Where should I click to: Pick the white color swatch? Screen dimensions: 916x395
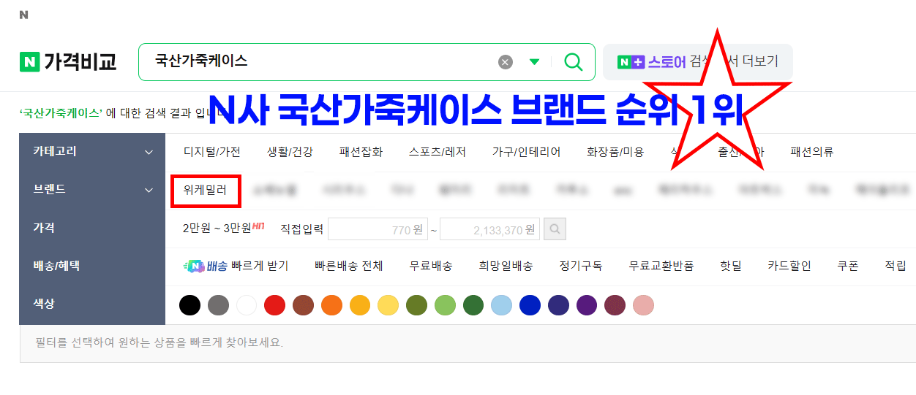coord(247,305)
